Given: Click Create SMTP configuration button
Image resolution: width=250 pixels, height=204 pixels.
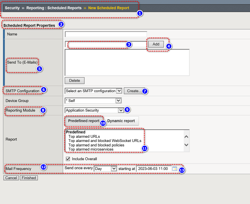Looking at the screenshot, I should [x=134, y=91].
